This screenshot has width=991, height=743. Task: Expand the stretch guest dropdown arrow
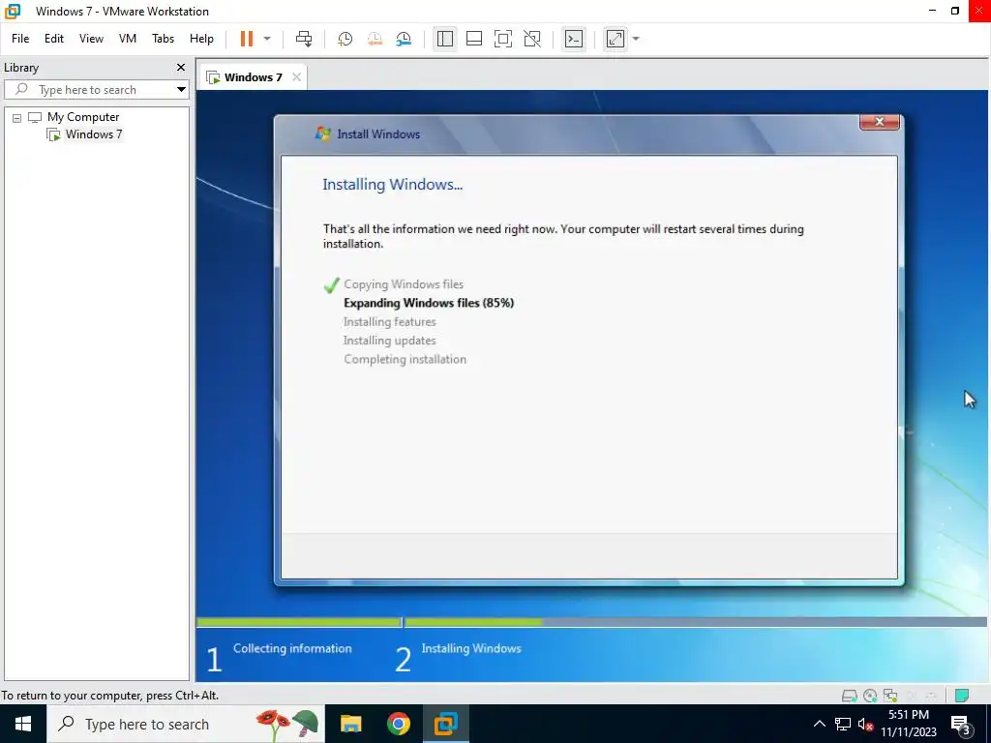coord(636,39)
